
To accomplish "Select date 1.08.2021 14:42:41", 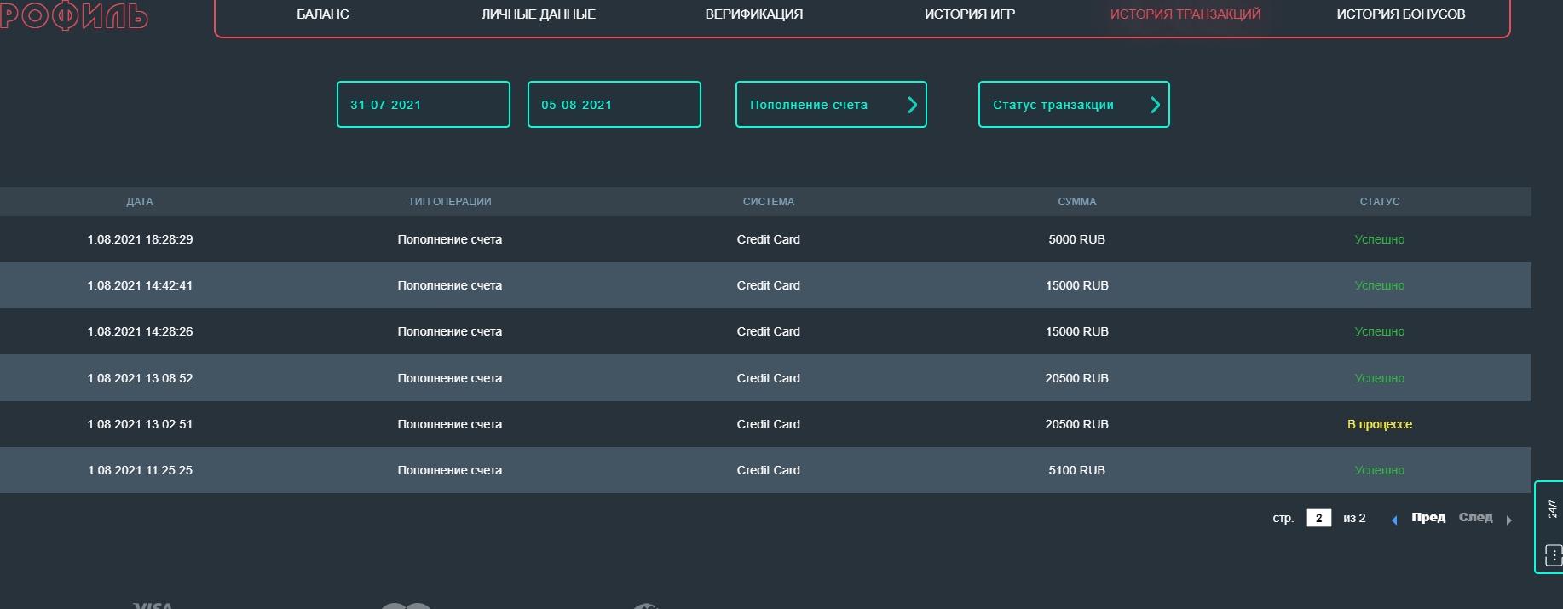I will point(140,285).
